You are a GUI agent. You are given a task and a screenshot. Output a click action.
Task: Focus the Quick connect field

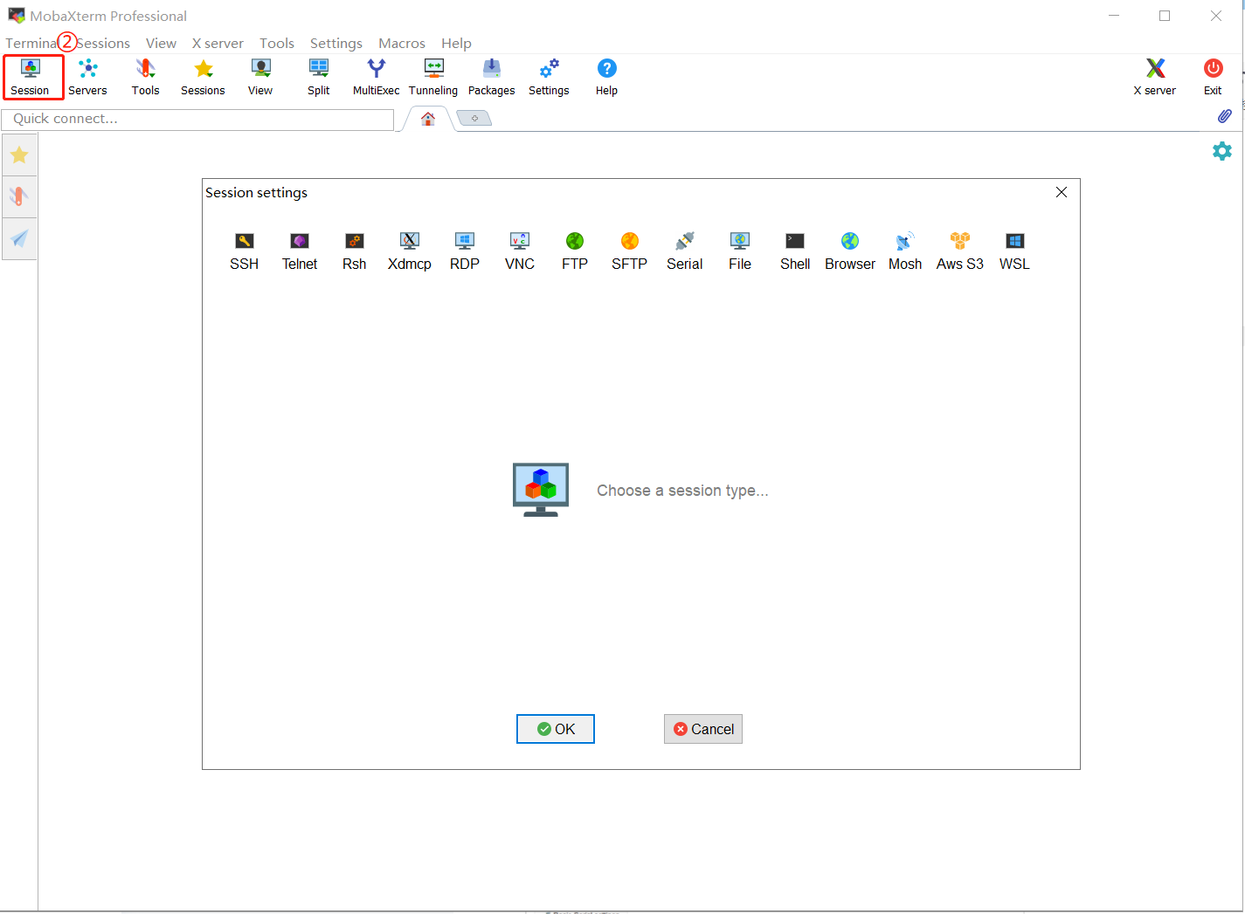click(198, 119)
